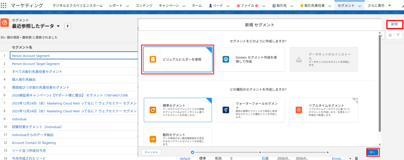Expand the 取引先責任者 tab dropdown chevron
Image resolution: width=404 pixels, height=160 pixels.
[x=329, y=6]
